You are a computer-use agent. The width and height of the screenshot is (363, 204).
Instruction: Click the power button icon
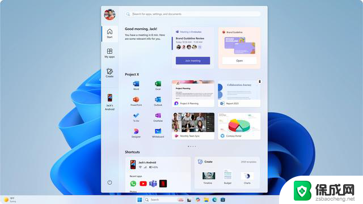[109, 182]
